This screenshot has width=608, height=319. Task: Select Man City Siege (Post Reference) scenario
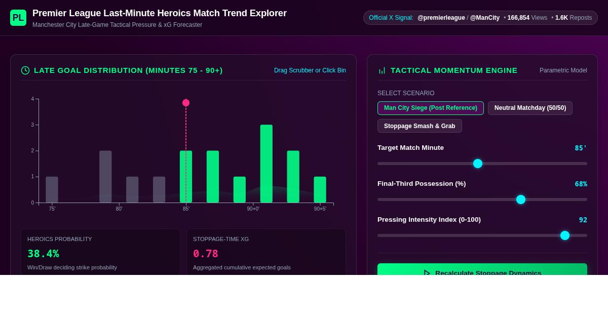pyautogui.click(x=431, y=108)
